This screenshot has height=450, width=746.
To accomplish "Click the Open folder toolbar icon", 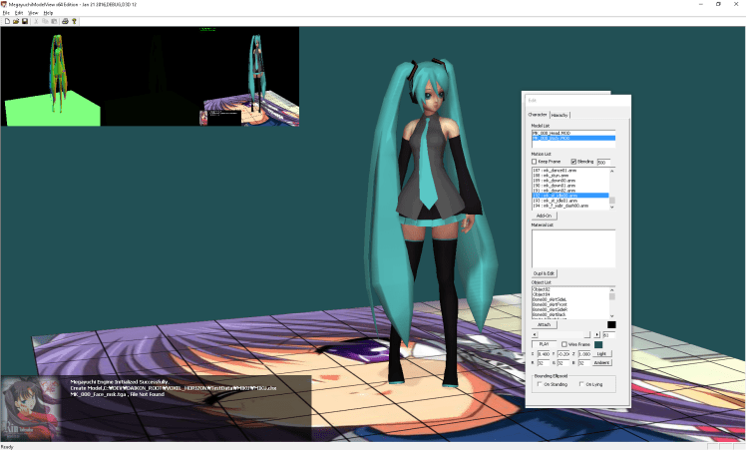I will coord(16,21).
